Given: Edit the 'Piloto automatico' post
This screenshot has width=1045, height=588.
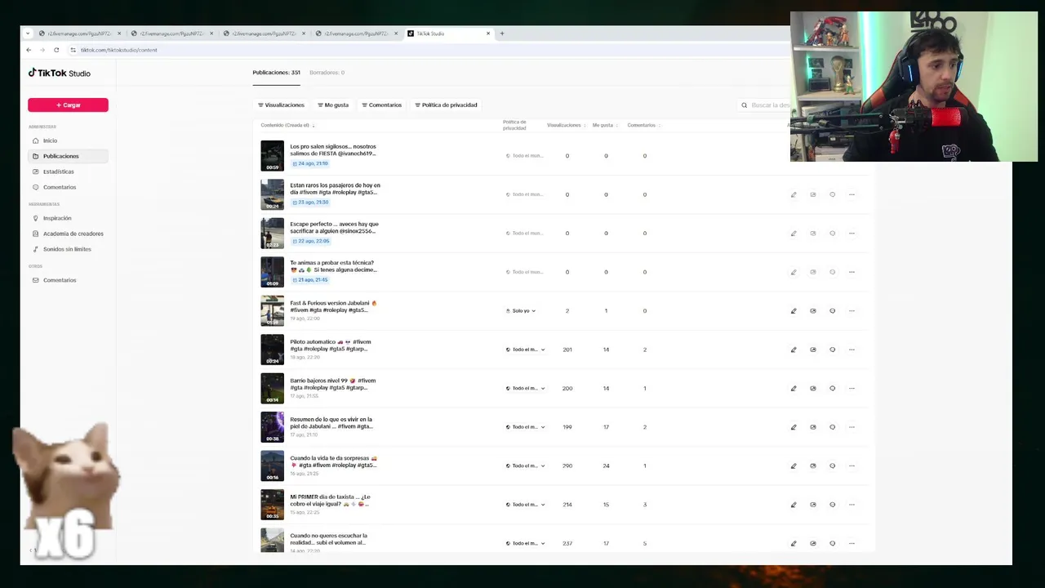Looking at the screenshot, I should pos(794,350).
